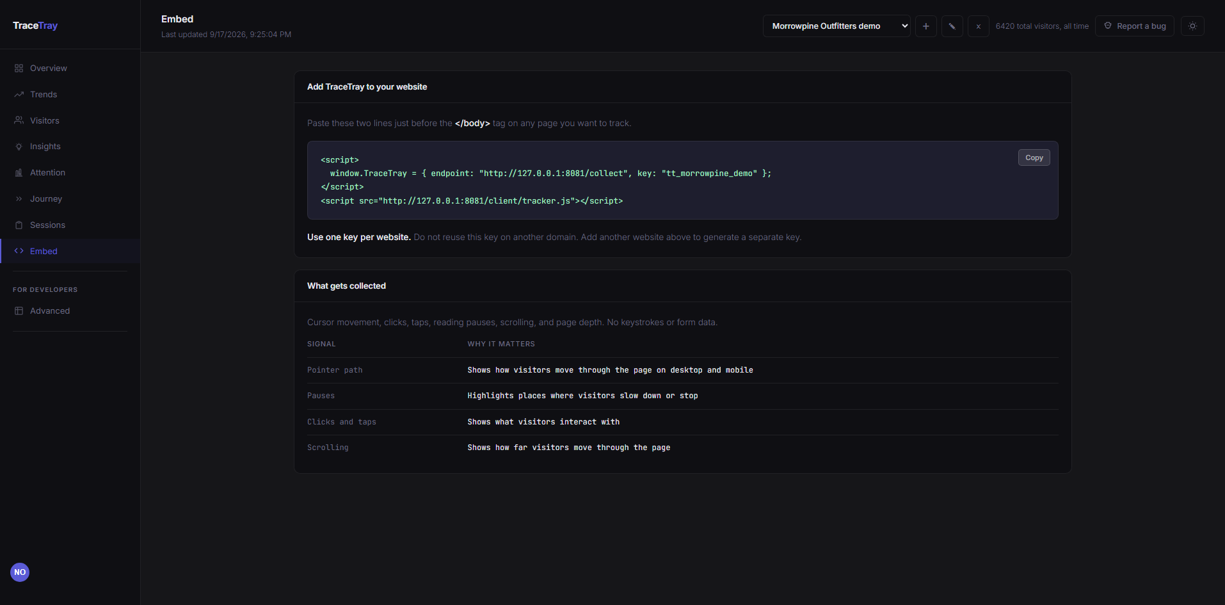Click the 'What gets collected' heading
1225x605 pixels.
point(346,286)
